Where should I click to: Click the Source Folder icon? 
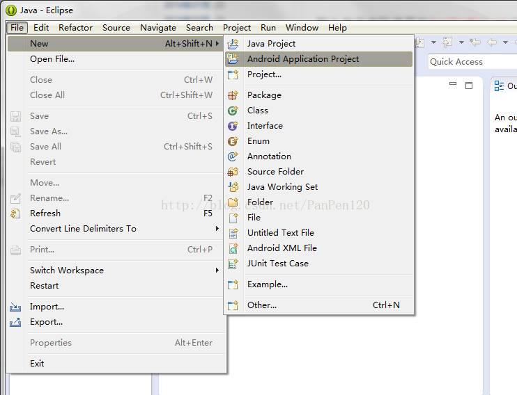pyautogui.click(x=233, y=172)
